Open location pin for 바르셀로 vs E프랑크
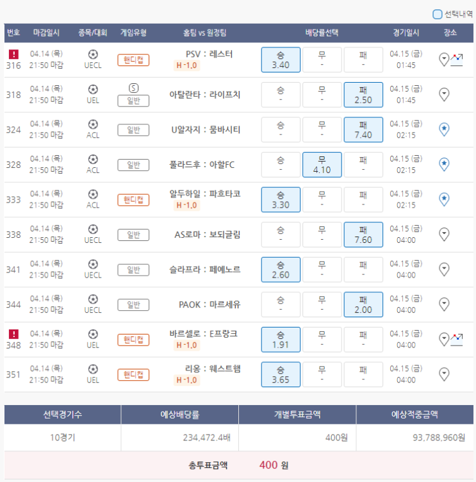Screen dimensions: 476x482 [x=444, y=339]
